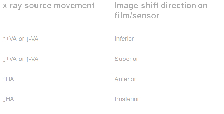Select the 'Posterior' table cell
224x114 pixels.
tap(168, 104)
